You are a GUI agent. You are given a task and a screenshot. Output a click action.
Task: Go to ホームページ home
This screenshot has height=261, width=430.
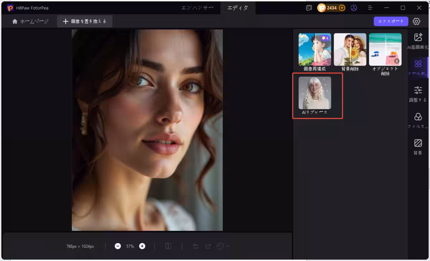click(x=30, y=22)
